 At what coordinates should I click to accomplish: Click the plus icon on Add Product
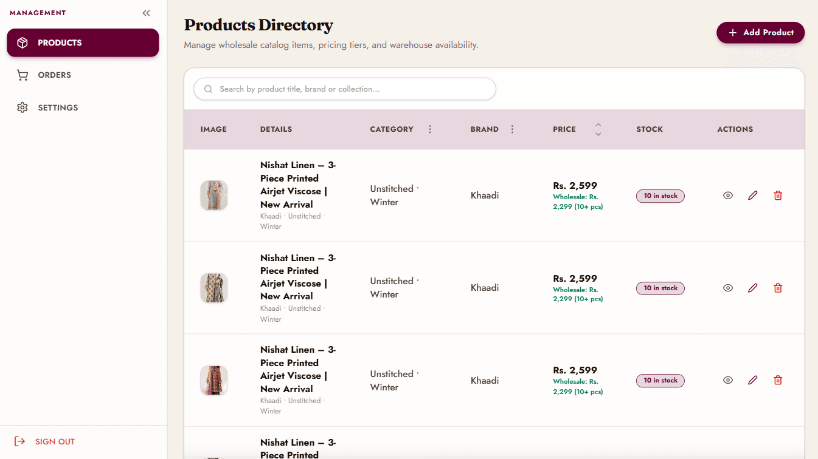tap(732, 33)
